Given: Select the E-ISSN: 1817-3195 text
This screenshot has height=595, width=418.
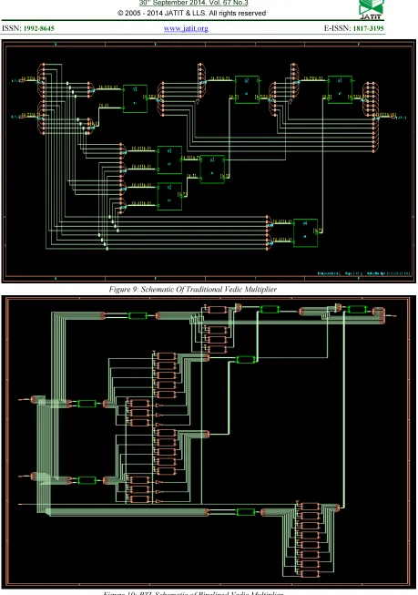Looking at the screenshot, I should point(353,28).
